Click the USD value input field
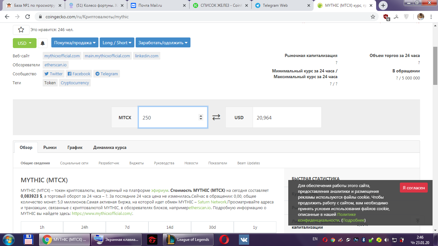This screenshot has width=438, height=246. [x=287, y=117]
